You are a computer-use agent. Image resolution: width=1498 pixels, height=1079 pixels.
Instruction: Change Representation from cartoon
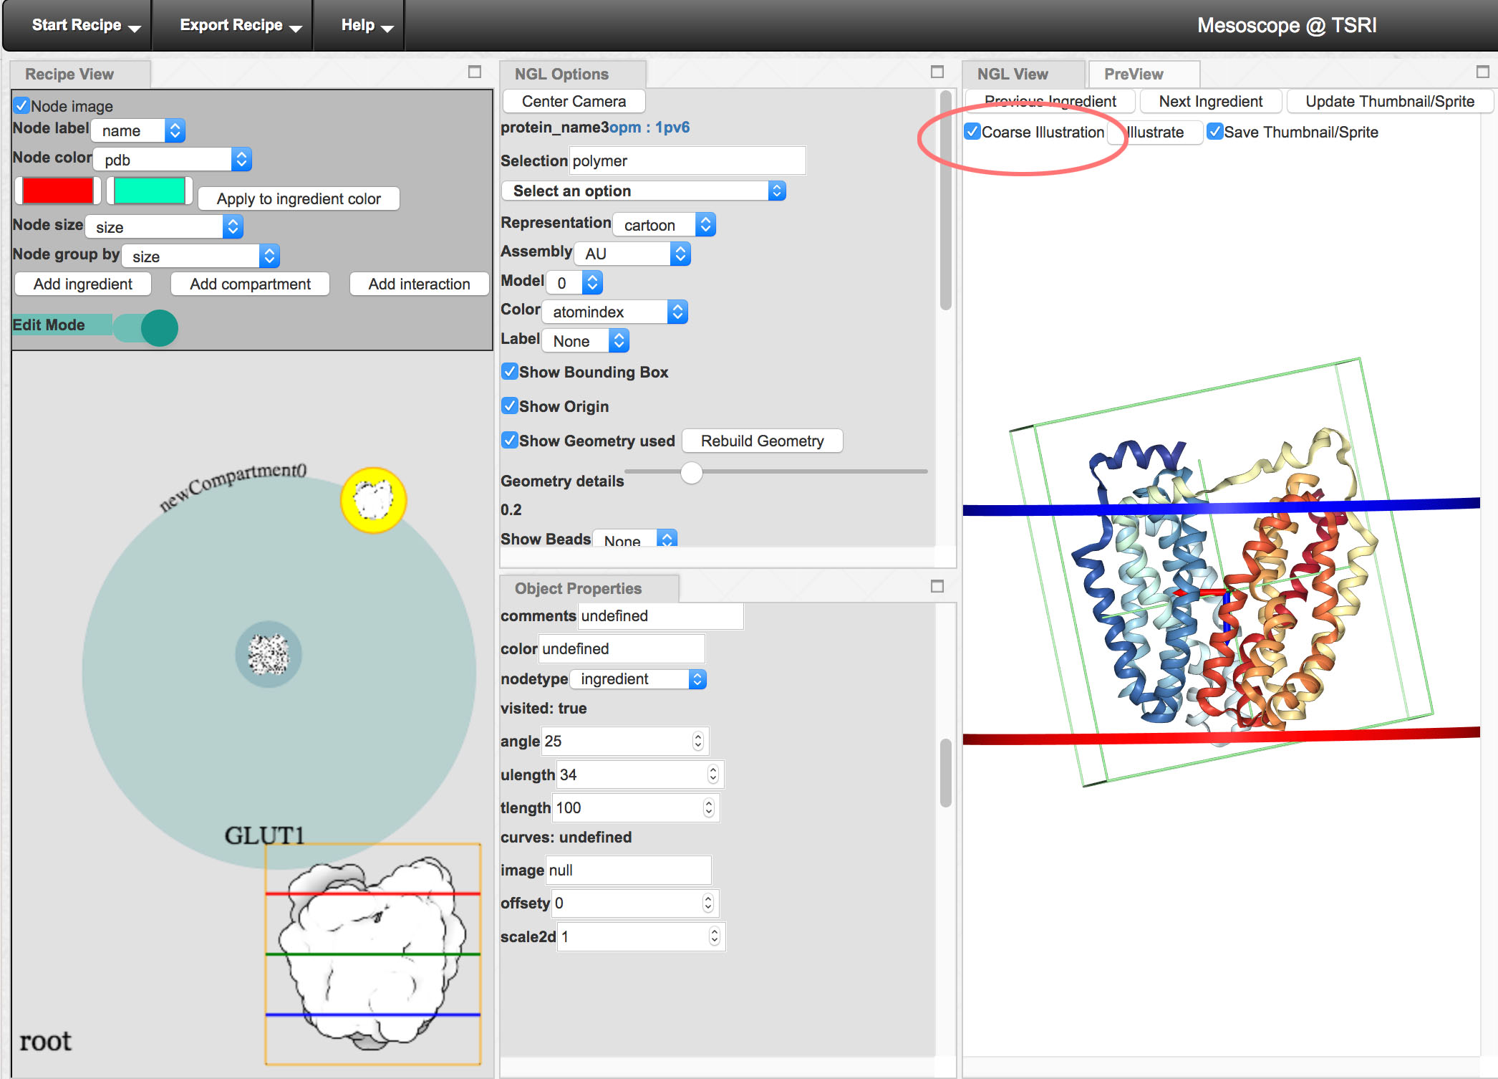tap(665, 225)
